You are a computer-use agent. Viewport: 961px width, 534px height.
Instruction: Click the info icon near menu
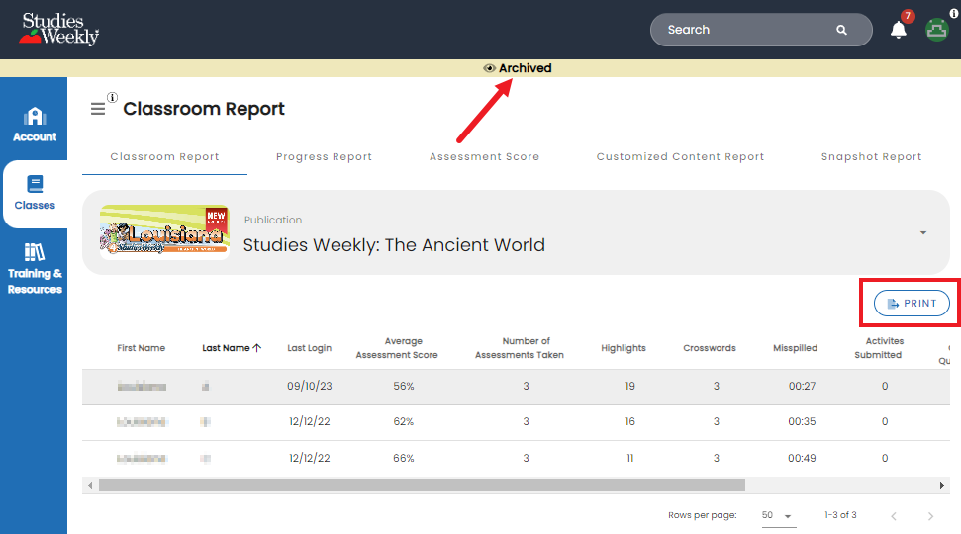pyautogui.click(x=112, y=97)
